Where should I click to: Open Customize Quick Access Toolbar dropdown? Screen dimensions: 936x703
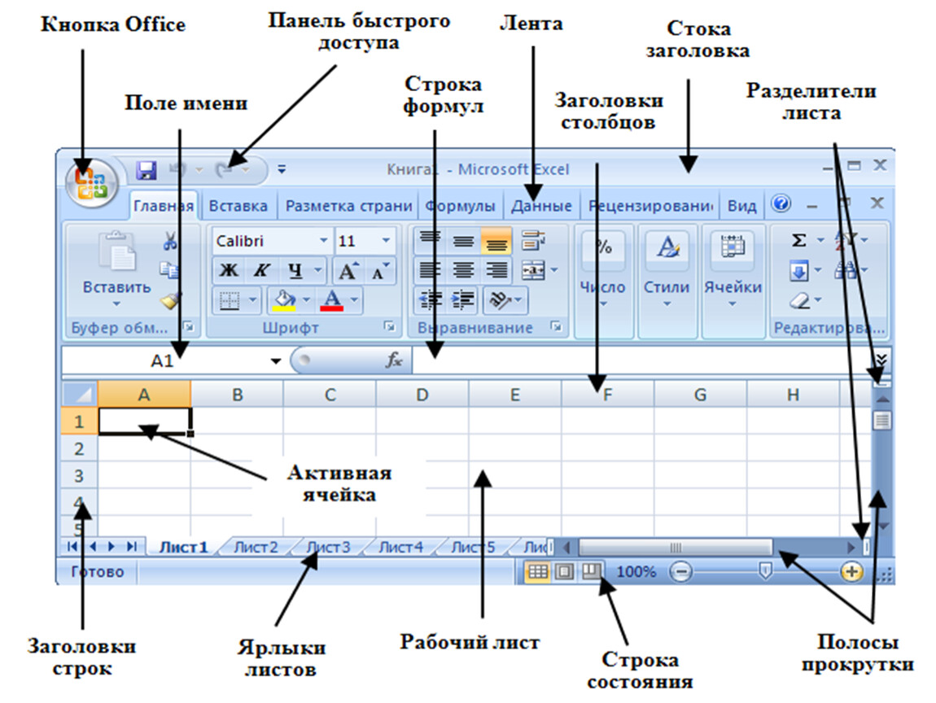pos(282,170)
